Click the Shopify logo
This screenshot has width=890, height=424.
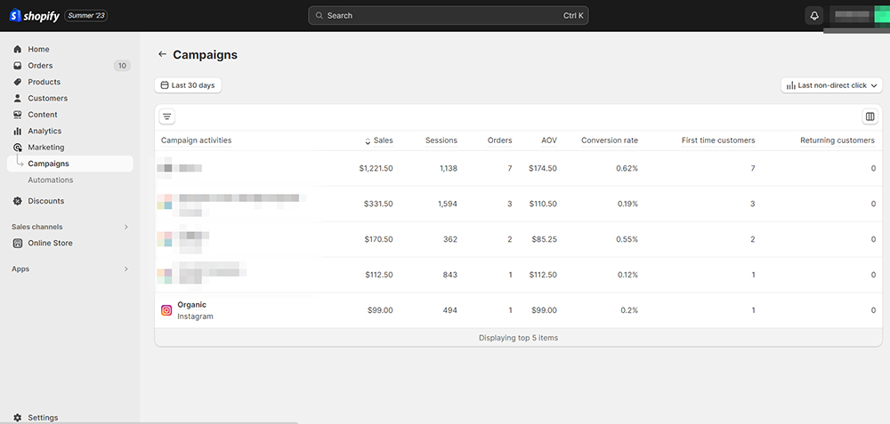click(34, 16)
